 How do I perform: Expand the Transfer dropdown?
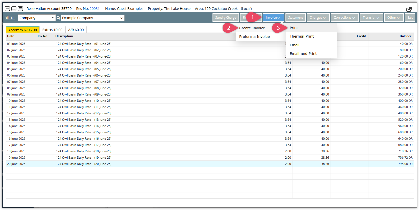[371, 18]
